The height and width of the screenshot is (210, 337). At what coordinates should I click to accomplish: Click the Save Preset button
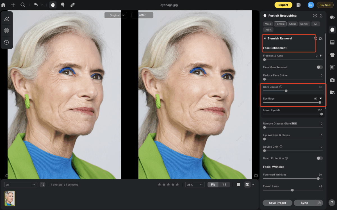pyautogui.click(x=277, y=203)
